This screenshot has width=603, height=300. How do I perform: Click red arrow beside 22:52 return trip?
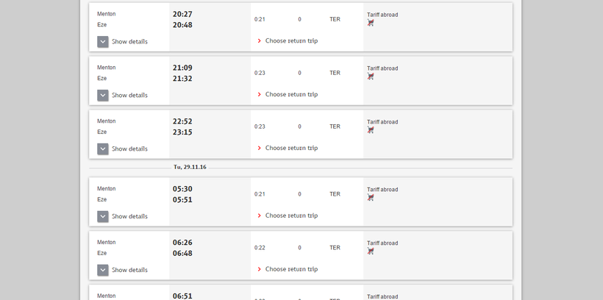coord(260,149)
